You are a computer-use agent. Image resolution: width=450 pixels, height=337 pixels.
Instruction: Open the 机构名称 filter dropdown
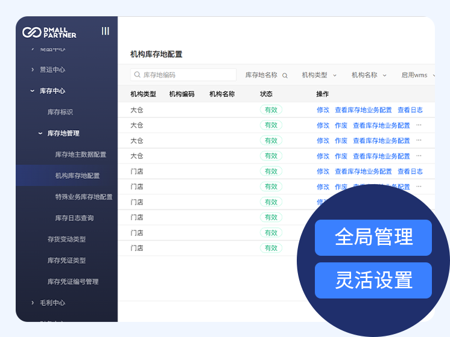tap(368, 75)
